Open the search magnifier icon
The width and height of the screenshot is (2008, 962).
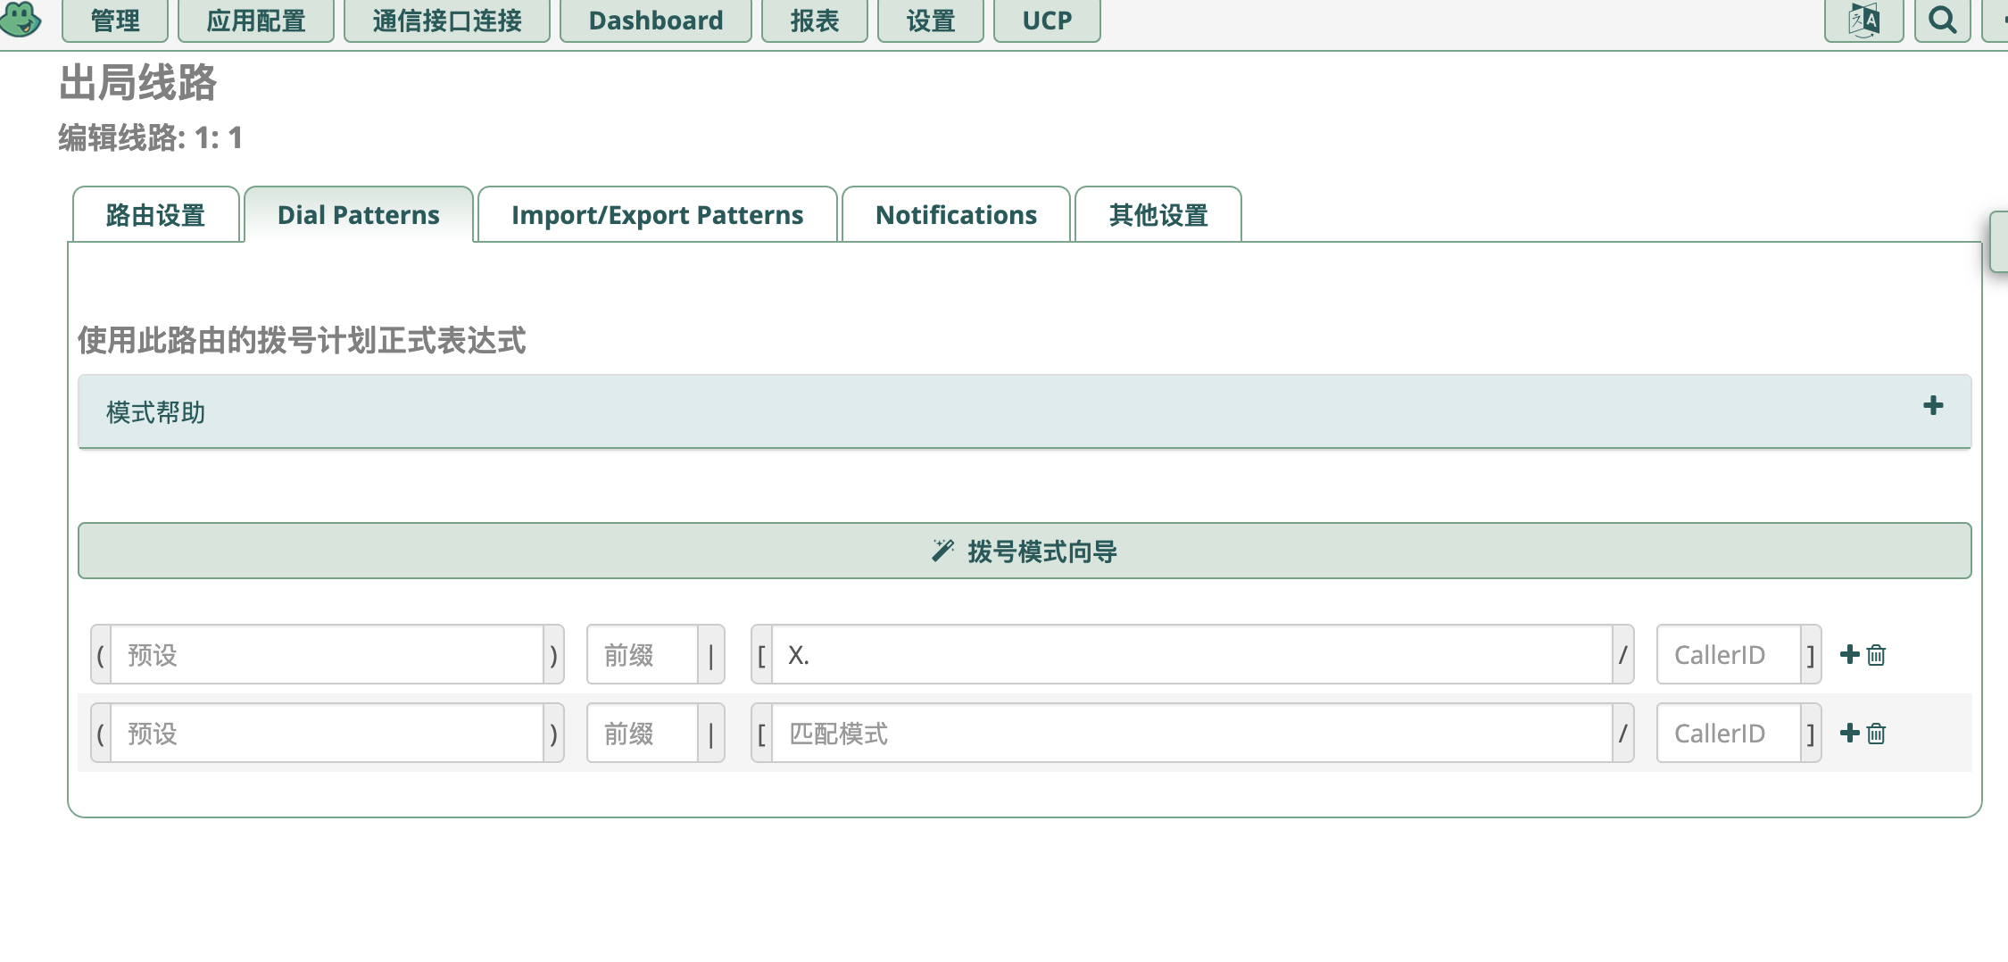(x=1942, y=20)
